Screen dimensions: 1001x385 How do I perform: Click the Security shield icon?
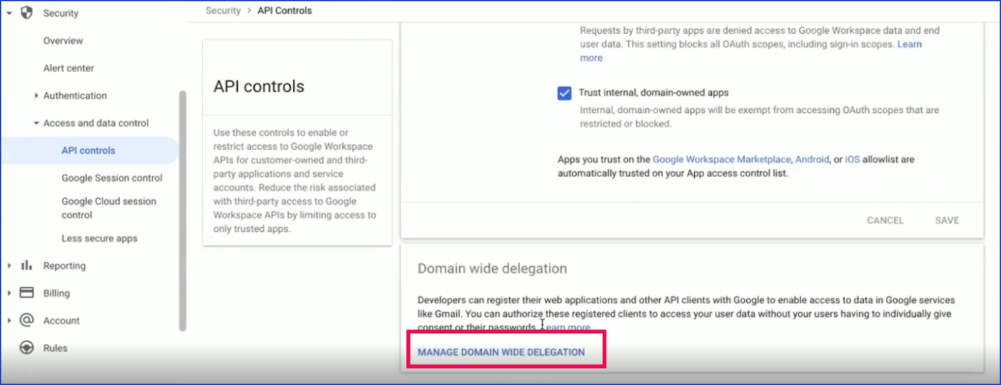click(27, 12)
